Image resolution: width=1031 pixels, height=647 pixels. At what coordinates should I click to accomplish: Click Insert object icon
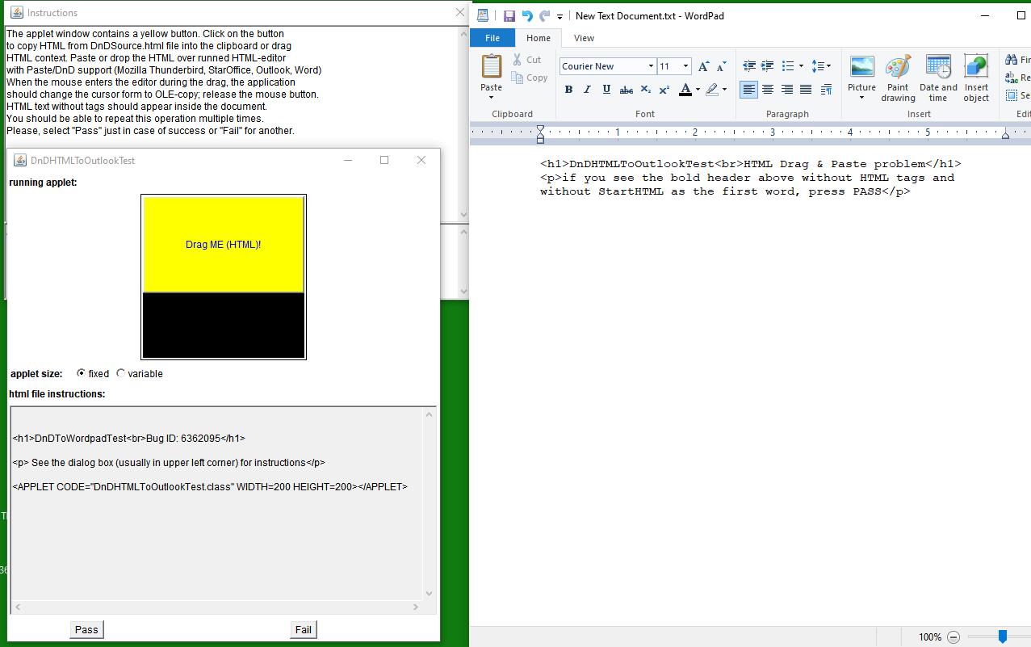975,78
